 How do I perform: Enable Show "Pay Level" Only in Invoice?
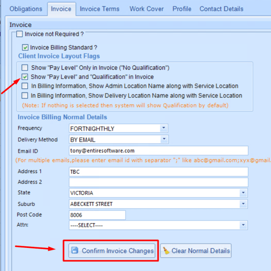25,68
